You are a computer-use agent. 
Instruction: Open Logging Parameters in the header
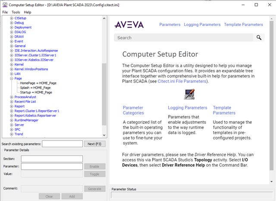click(x=202, y=25)
